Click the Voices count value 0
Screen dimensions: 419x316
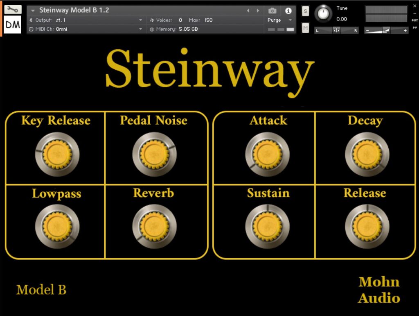[x=180, y=20]
